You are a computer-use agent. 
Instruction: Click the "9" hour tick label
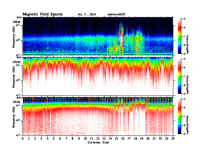click(79, 138)
